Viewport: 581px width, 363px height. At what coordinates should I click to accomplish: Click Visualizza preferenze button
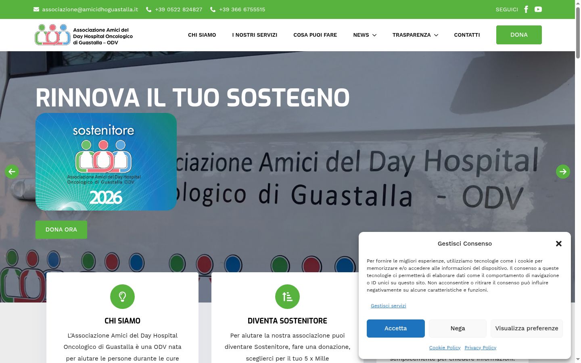coord(527,328)
